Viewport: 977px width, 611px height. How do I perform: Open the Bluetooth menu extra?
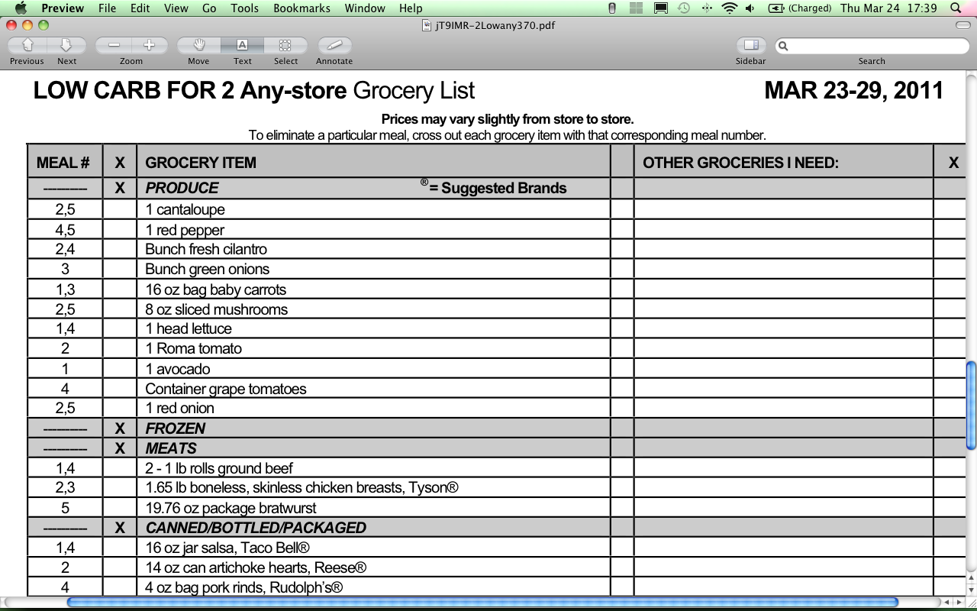[x=708, y=8]
